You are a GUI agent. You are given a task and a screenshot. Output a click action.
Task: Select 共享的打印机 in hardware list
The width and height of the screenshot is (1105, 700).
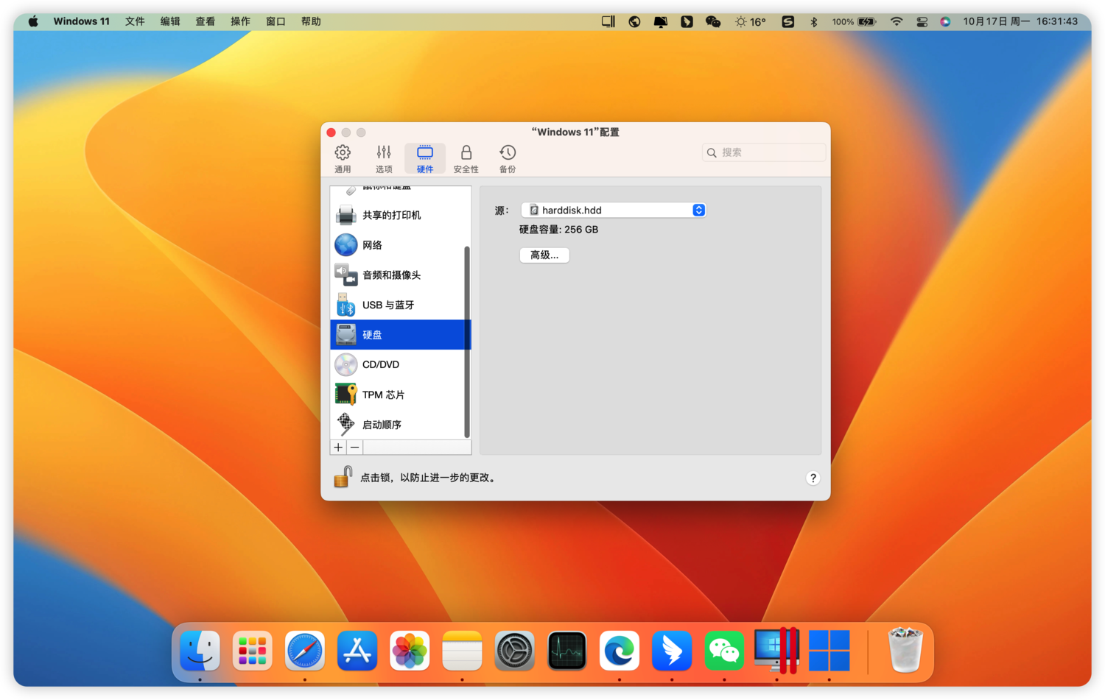point(400,215)
